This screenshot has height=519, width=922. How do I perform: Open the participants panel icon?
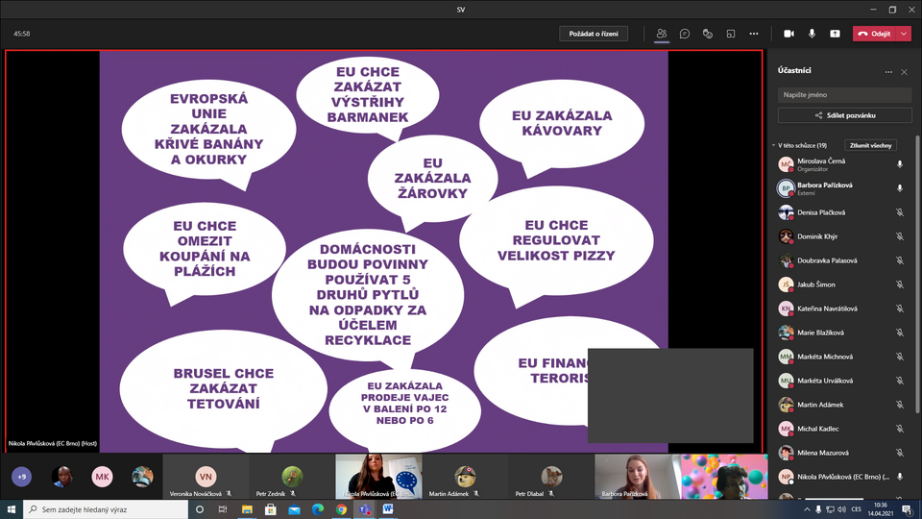click(662, 34)
